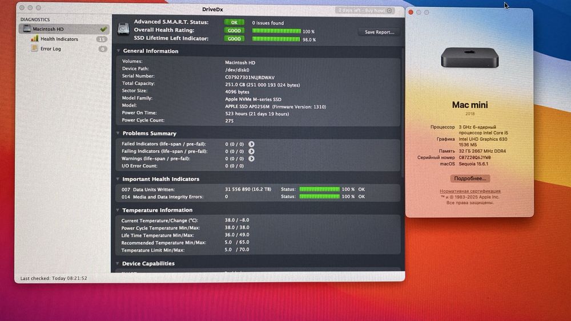Click the Mac mini image in About window
571x321 pixels.
click(470, 58)
